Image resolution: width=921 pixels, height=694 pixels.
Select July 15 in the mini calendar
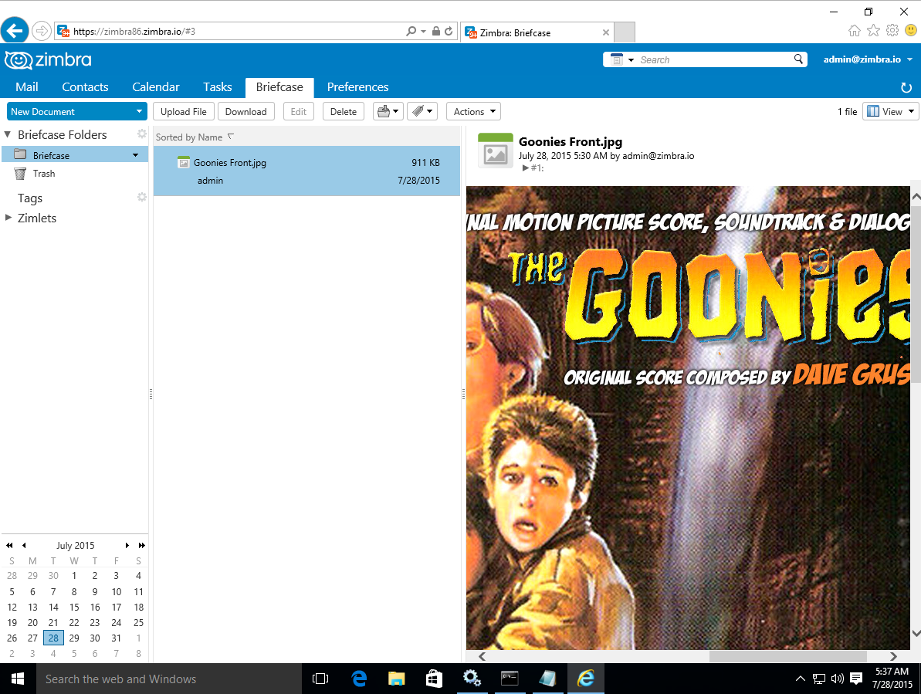click(74, 607)
